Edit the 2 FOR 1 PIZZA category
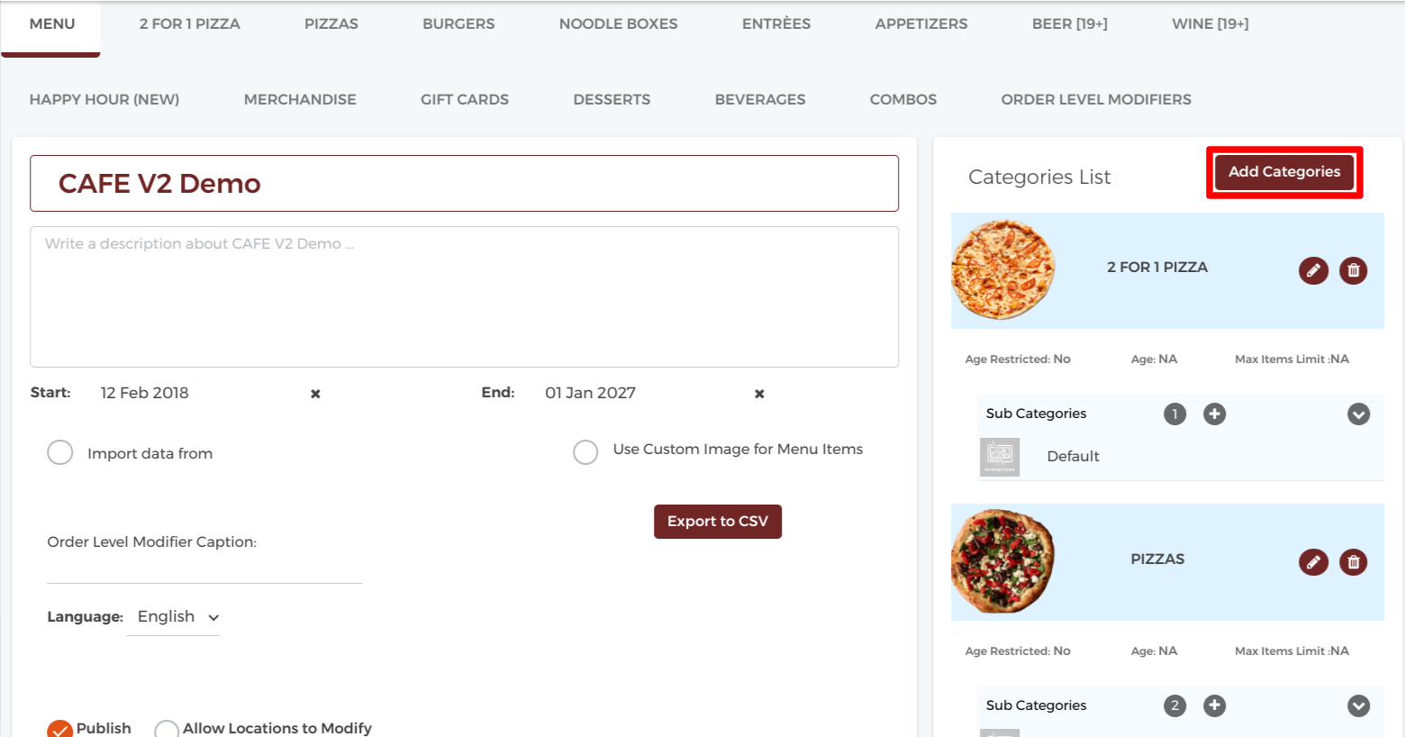 1313,270
